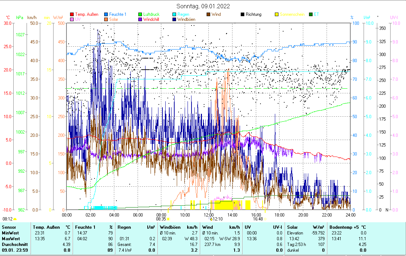
Task: Click the brown Wind legend square
Action: pos(208,14)
